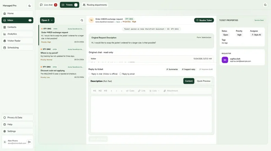Click the SO requester avatar
Screen dimensions: 271x151
pos(225,60)
